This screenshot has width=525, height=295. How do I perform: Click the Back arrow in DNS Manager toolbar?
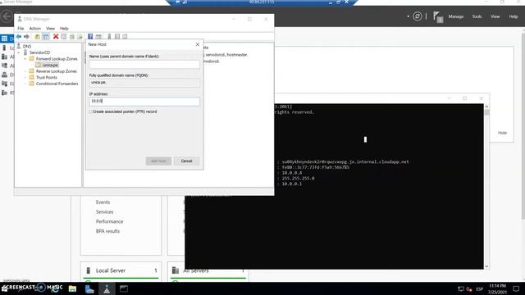tap(19, 36)
